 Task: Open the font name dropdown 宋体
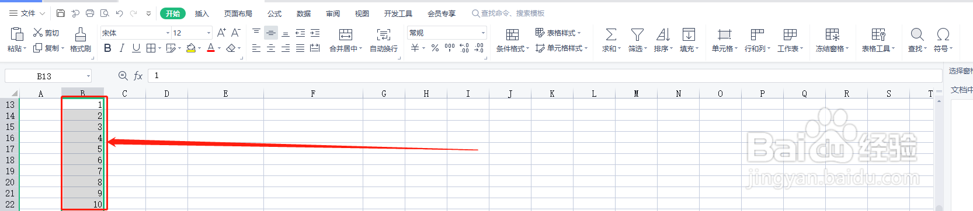coord(168,33)
